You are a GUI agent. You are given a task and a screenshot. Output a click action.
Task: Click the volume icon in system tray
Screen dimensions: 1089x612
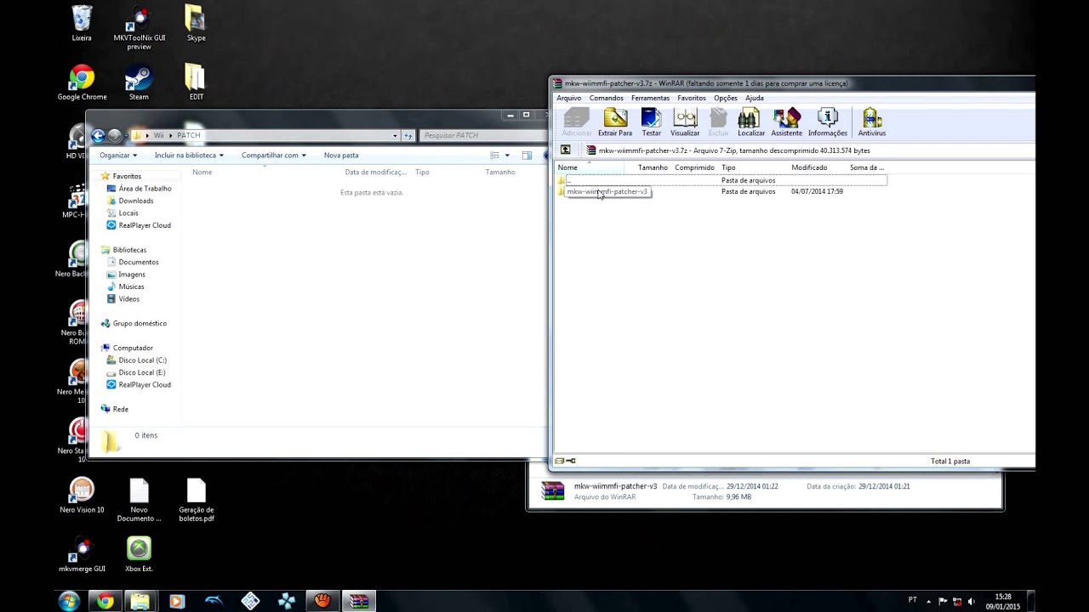coord(971,601)
